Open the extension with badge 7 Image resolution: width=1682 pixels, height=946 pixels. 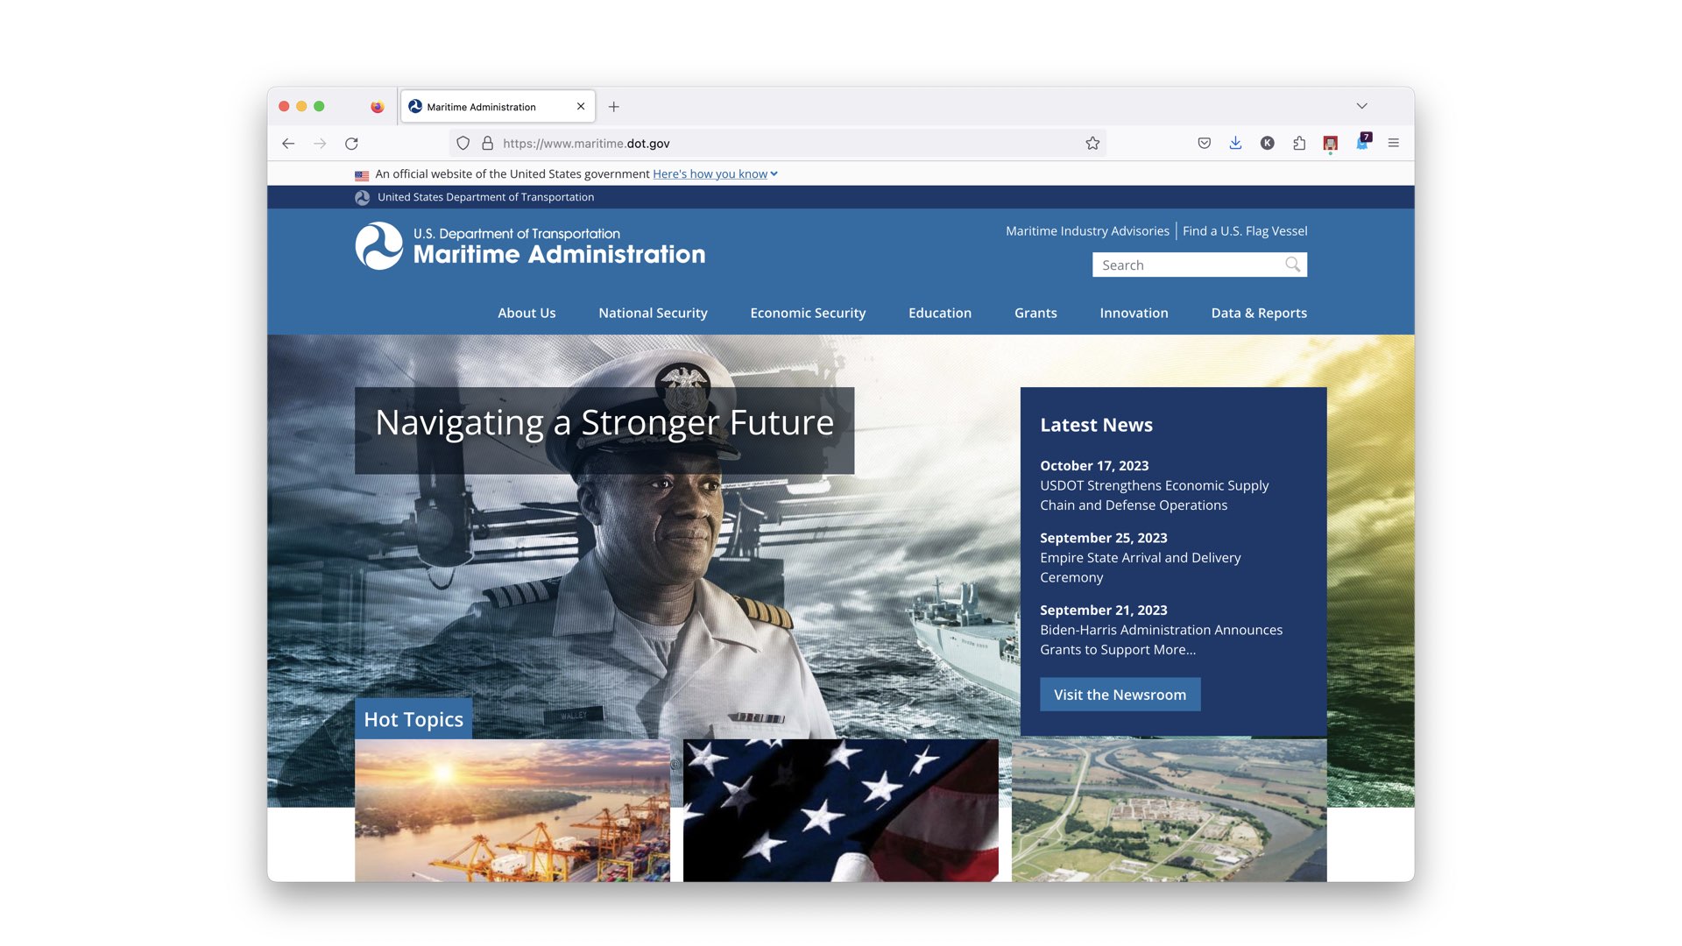click(1363, 142)
